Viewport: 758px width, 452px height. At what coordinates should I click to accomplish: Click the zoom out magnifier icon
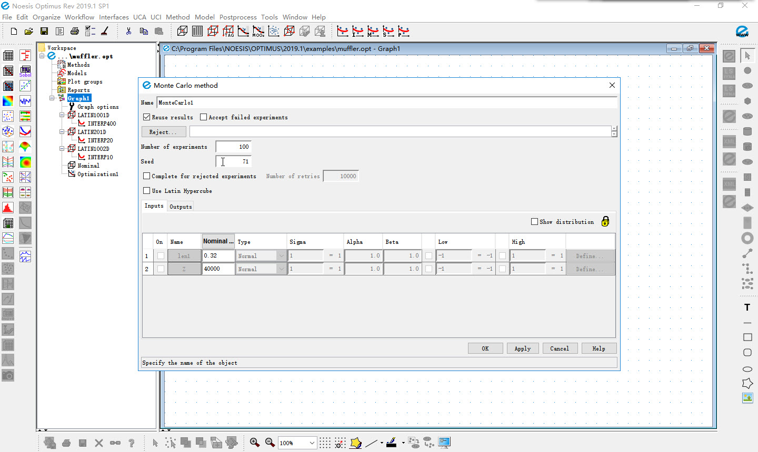click(x=270, y=443)
